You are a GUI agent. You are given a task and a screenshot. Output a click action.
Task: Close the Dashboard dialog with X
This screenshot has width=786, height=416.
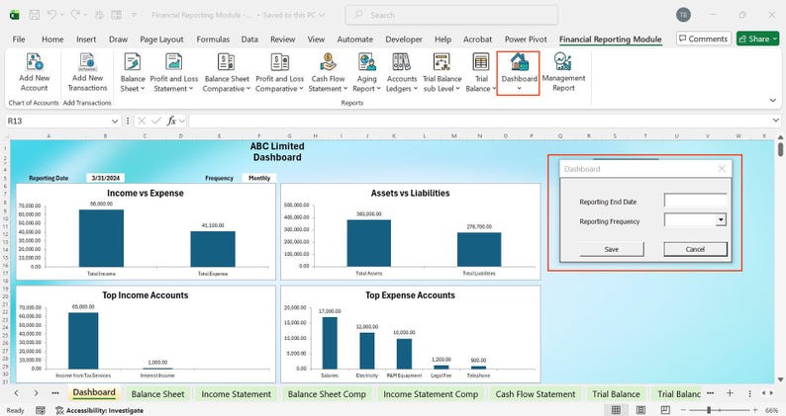point(722,169)
